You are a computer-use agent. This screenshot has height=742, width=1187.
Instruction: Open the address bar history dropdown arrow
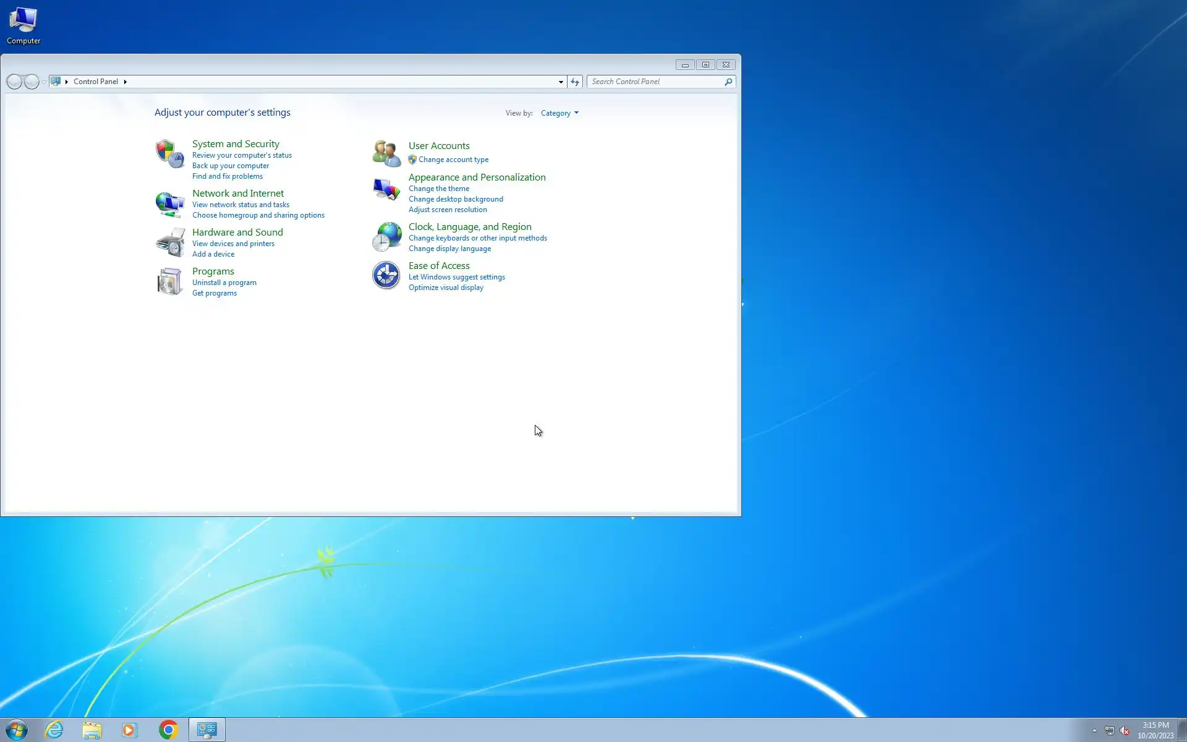561,82
